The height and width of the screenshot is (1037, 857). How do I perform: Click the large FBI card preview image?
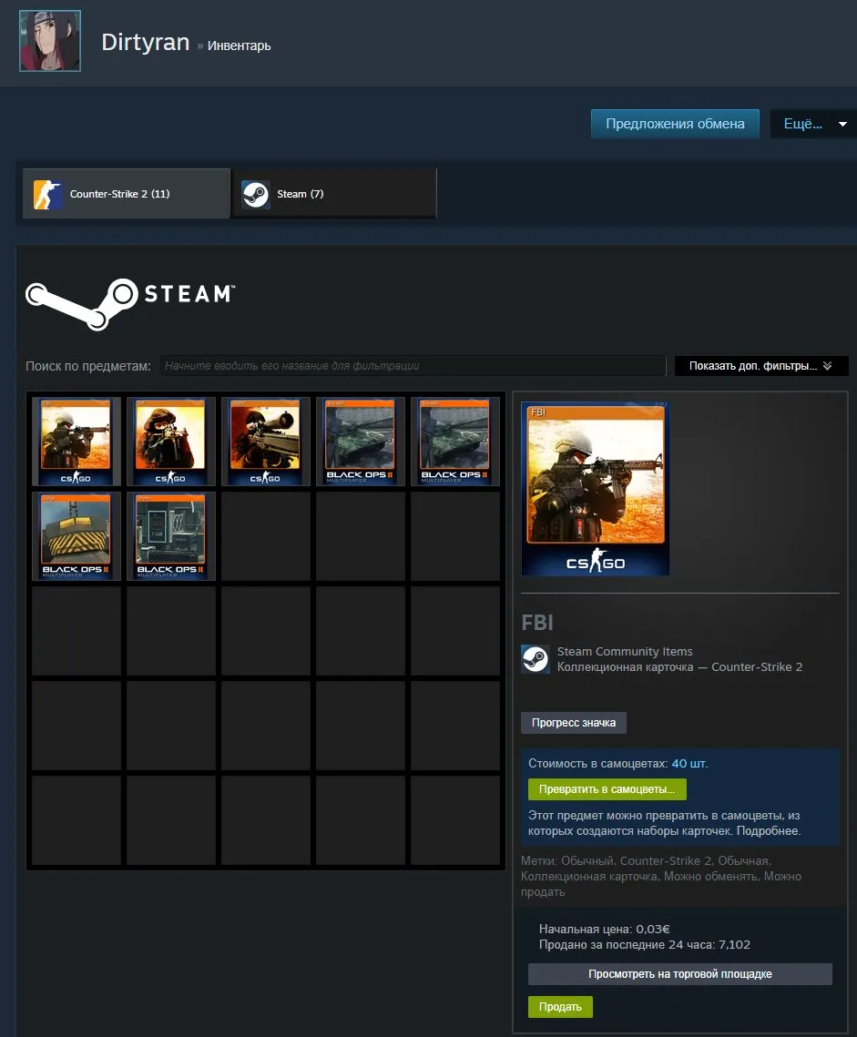coord(596,489)
